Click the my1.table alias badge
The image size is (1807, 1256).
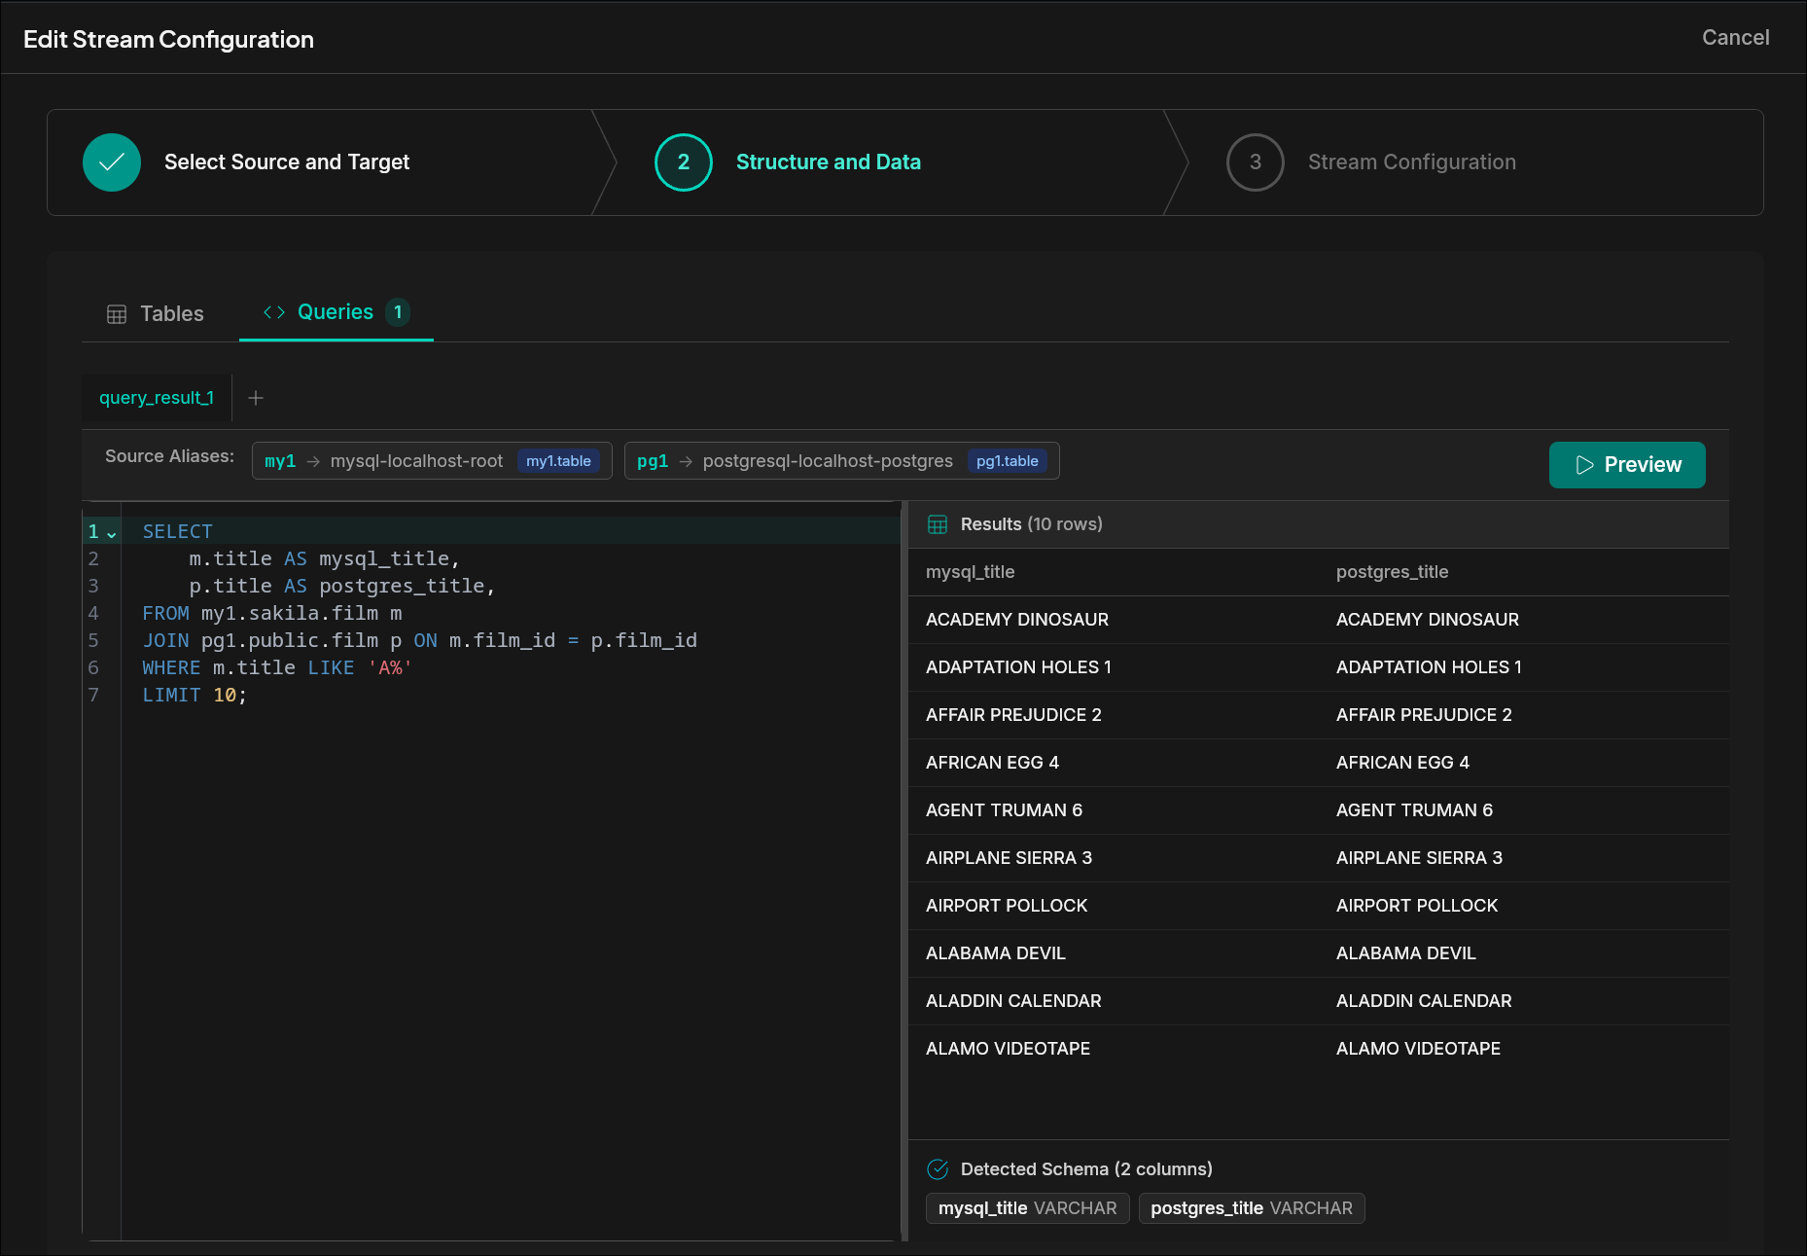click(x=558, y=461)
